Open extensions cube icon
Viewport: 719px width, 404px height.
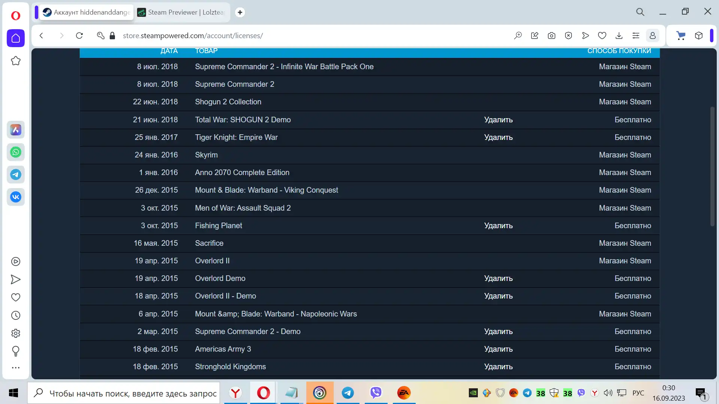pos(699,36)
